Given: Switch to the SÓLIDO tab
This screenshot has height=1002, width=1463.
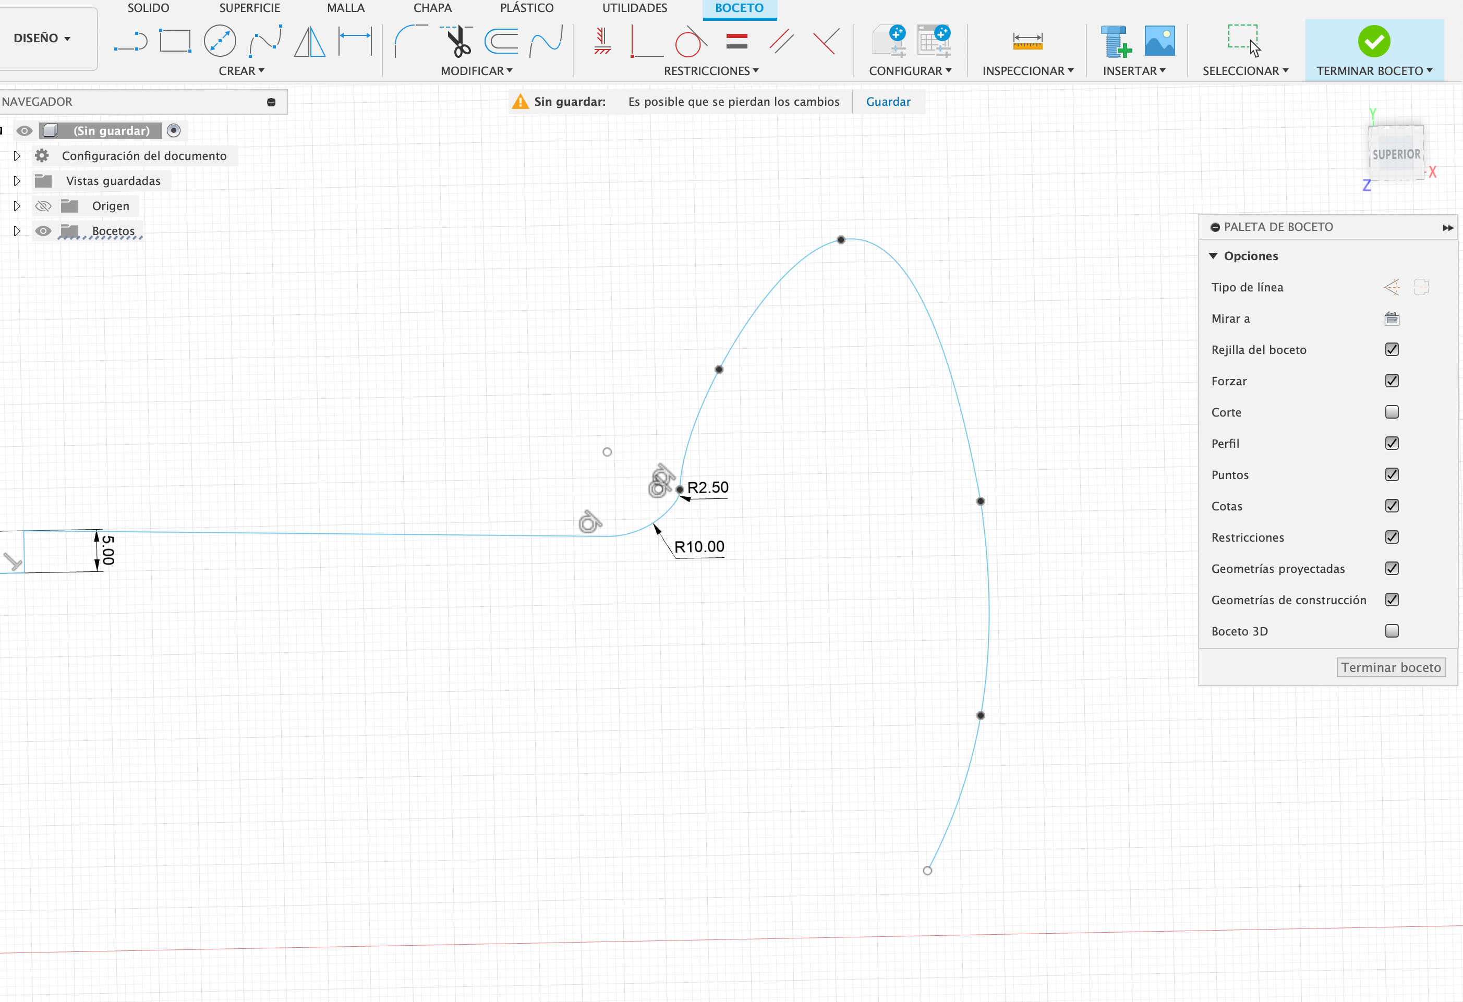Looking at the screenshot, I should [148, 8].
